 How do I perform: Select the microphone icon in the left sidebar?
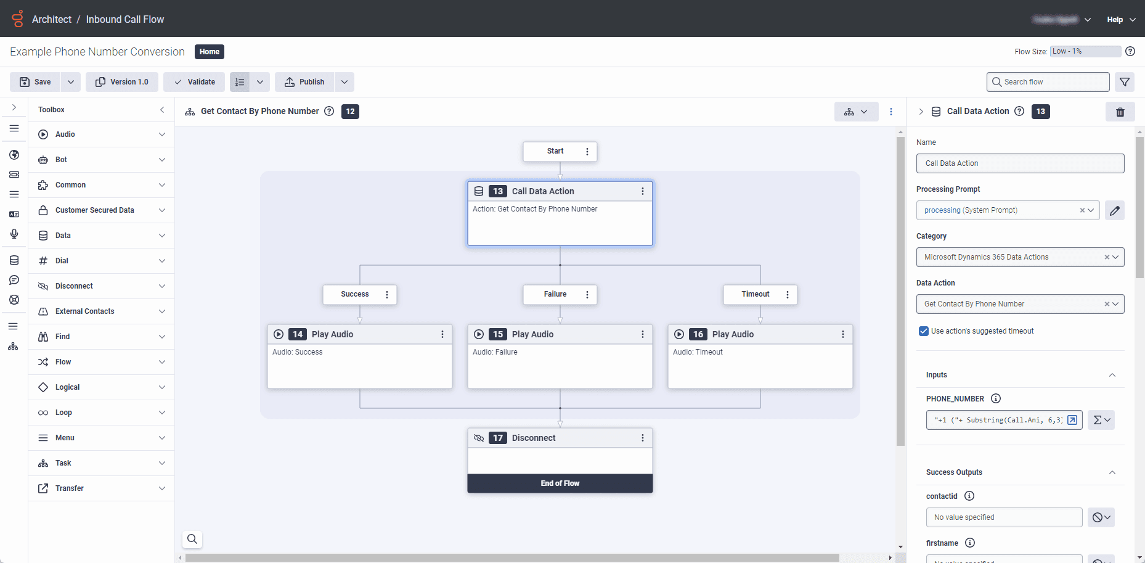14,234
